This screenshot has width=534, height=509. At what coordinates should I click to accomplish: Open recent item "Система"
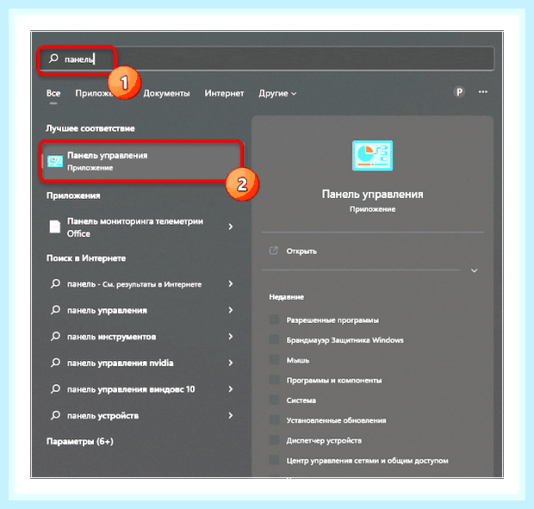tap(301, 400)
